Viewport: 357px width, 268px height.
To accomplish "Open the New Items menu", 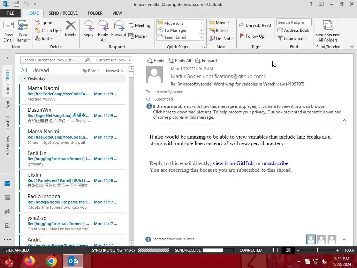I will point(23,31).
